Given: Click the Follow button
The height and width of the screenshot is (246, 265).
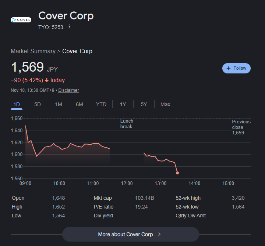Looking at the screenshot, I should (236, 68).
